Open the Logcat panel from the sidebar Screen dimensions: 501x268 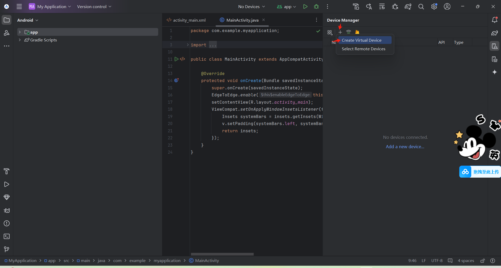coord(6,210)
